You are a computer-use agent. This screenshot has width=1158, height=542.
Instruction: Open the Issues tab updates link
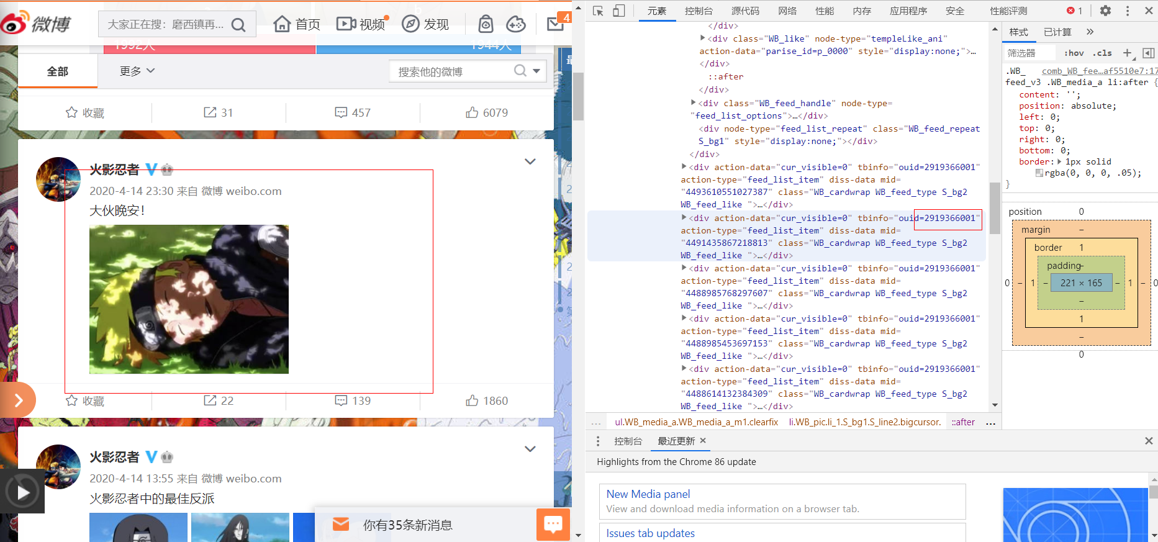pos(650,533)
